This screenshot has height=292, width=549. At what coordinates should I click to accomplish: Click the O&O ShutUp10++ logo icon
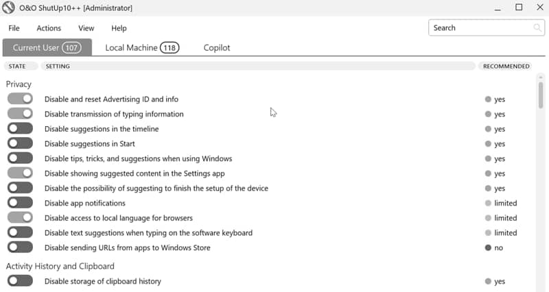coord(10,8)
